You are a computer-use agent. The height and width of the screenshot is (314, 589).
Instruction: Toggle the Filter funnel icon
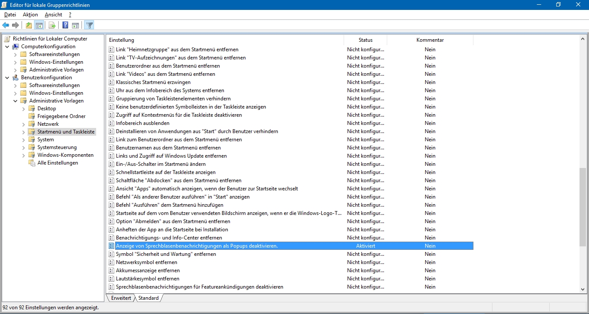point(89,25)
